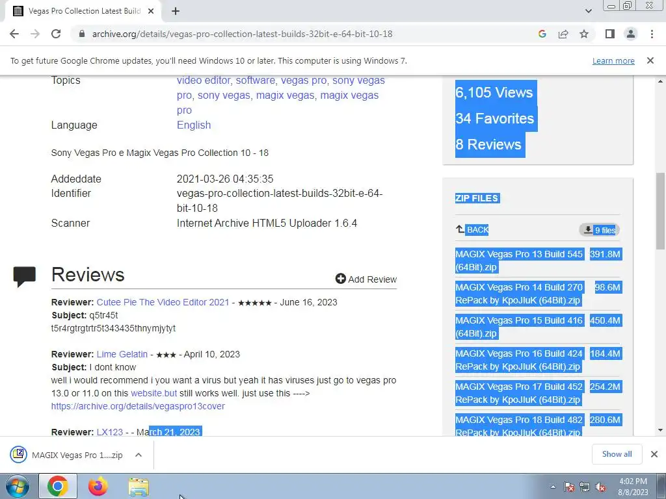
Task: Click the network tray icon
Action: click(x=585, y=487)
